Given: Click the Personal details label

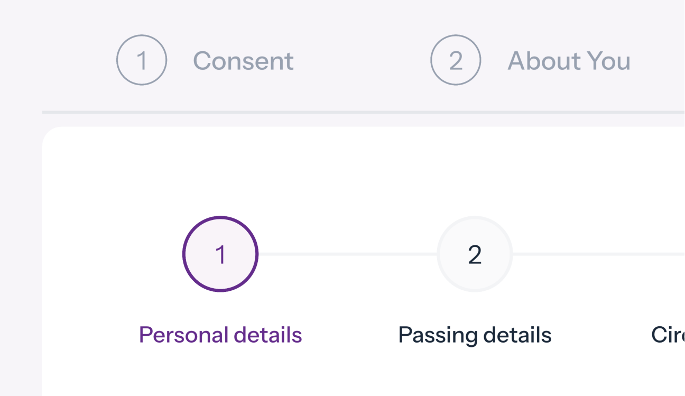Looking at the screenshot, I should [220, 335].
